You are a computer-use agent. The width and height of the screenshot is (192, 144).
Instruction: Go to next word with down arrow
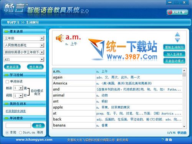177,40
